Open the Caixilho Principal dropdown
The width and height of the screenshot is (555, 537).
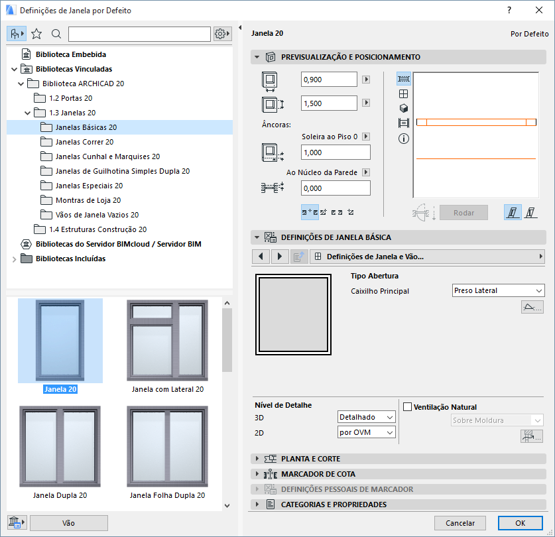pyautogui.click(x=498, y=290)
